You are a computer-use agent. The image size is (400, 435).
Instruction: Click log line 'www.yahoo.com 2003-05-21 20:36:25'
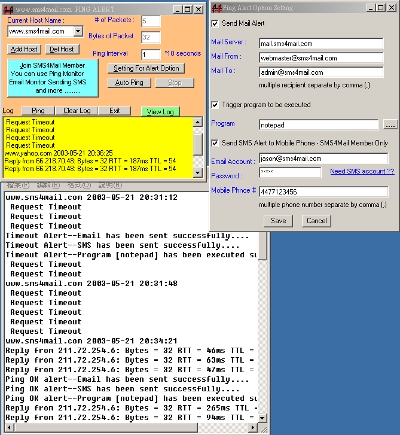[x=59, y=153]
